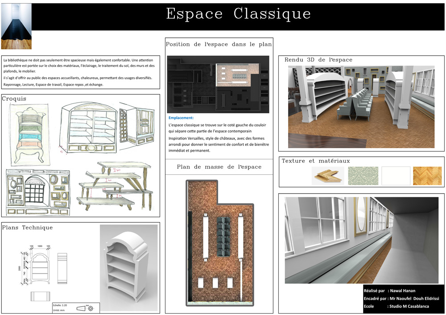Click "Rendu 3D de l'espace" heading
This screenshot has width=446, height=315.
point(318,60)
